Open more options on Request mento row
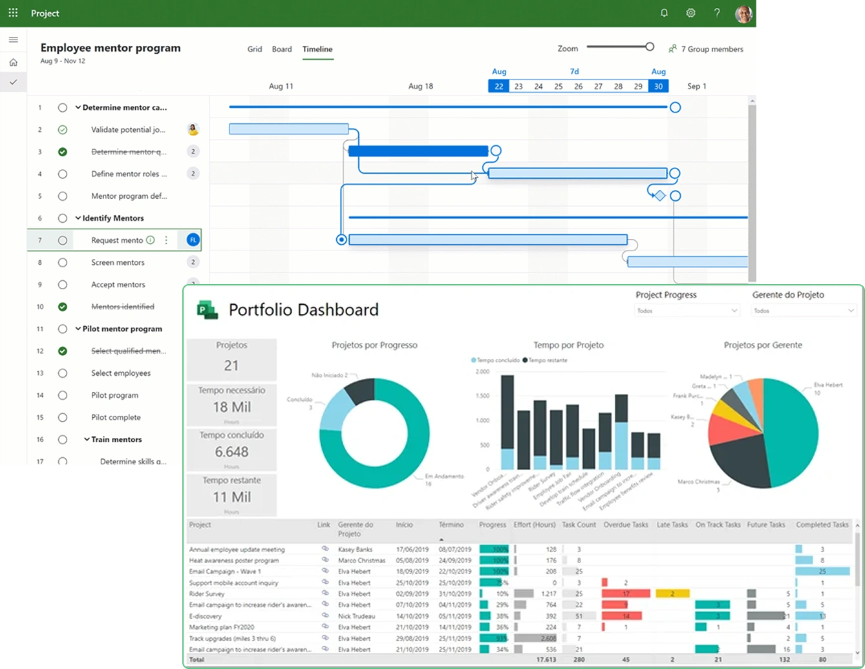The image size is (865, 669). coord(166,240)
